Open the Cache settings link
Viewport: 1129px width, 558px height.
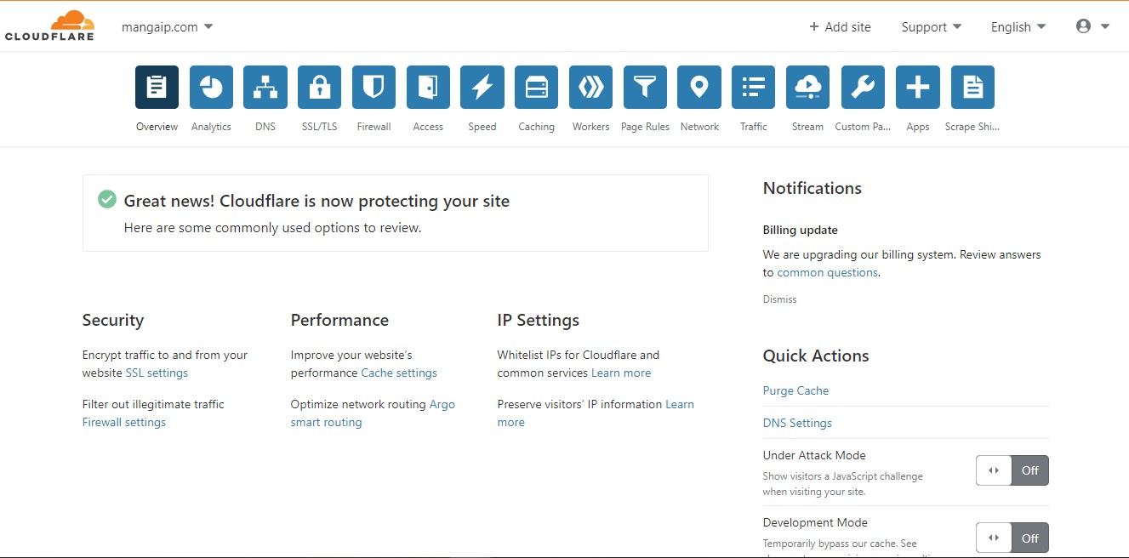click(399, 373)
